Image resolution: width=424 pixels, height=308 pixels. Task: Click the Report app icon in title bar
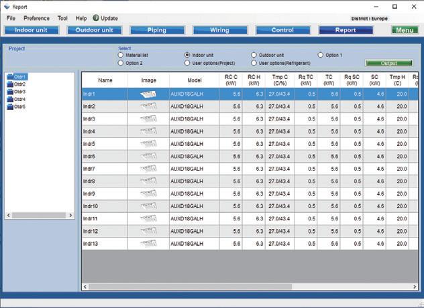coord(7,7)
